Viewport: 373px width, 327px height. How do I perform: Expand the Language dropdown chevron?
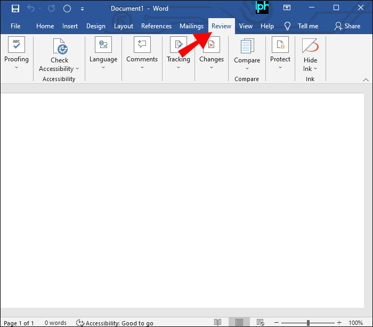tap(103, 68)
